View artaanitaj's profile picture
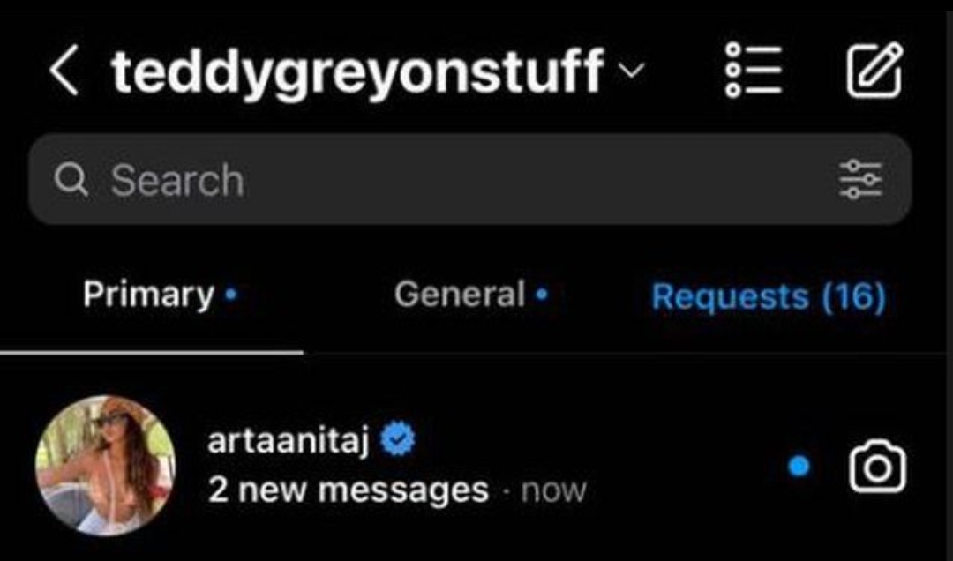Viewport: 953px width, 561px height. [106, 465]
